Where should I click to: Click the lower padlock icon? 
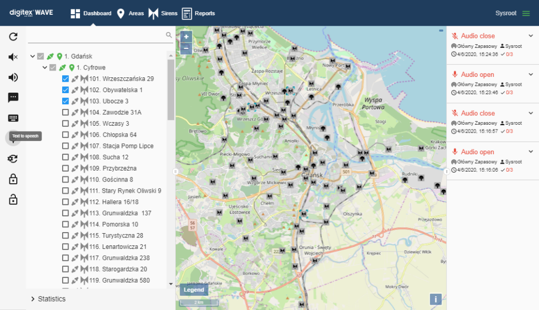[13, 199]
